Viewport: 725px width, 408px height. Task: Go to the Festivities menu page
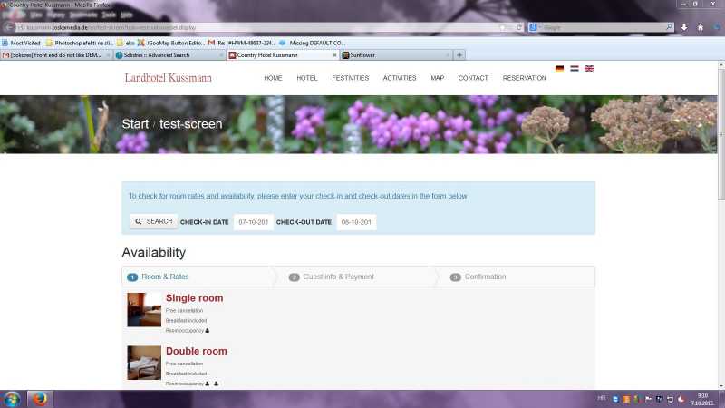pyautogui.click(x=350, y=78)
